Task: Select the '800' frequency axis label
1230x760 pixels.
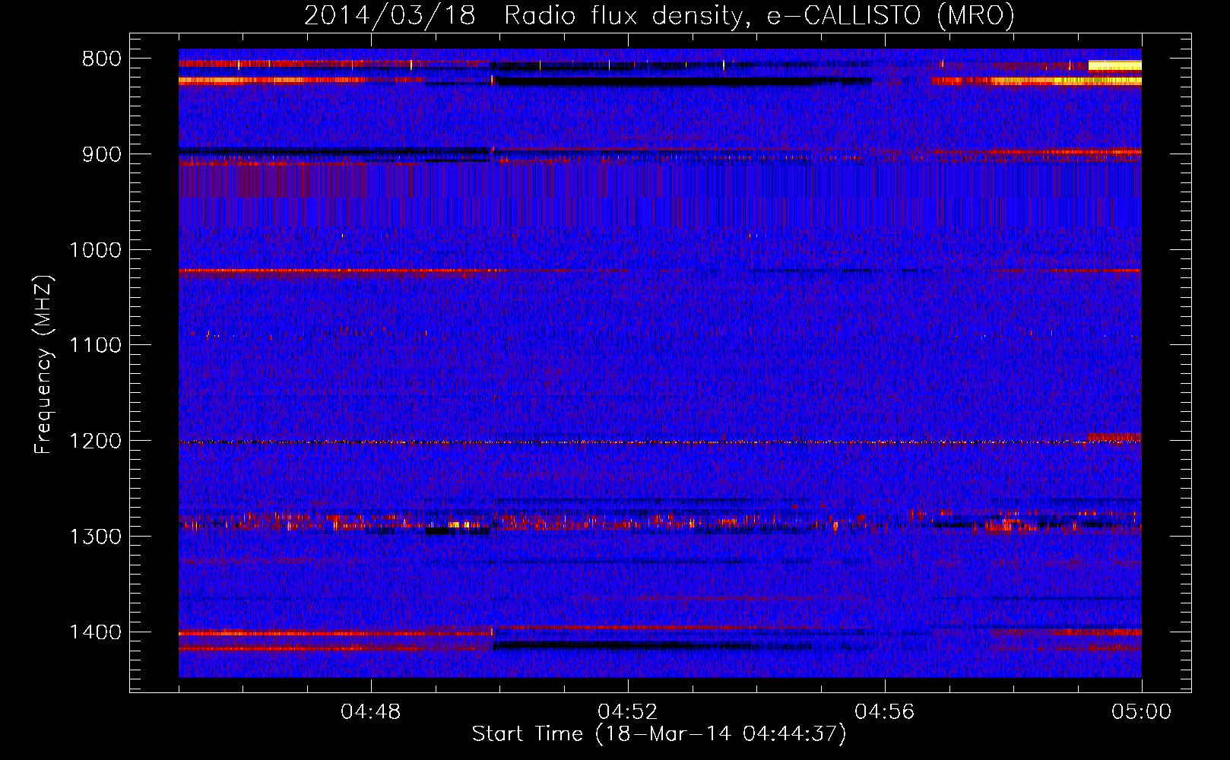Action: point(101,59)
